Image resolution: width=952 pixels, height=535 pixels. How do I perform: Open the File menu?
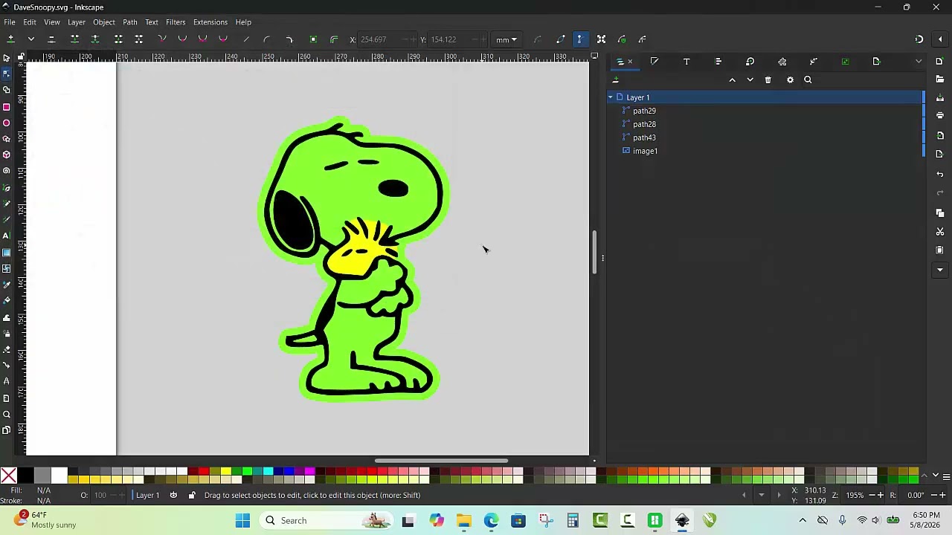click(10, 22)
